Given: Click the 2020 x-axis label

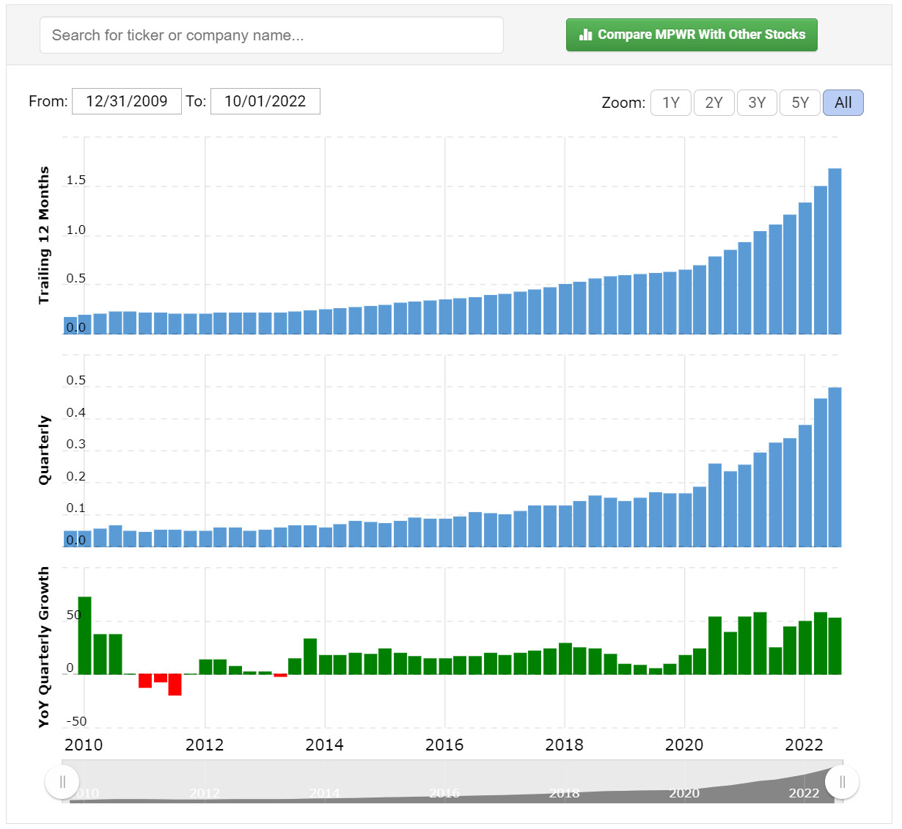Looking at the screenshot, I should coord(684,745).
